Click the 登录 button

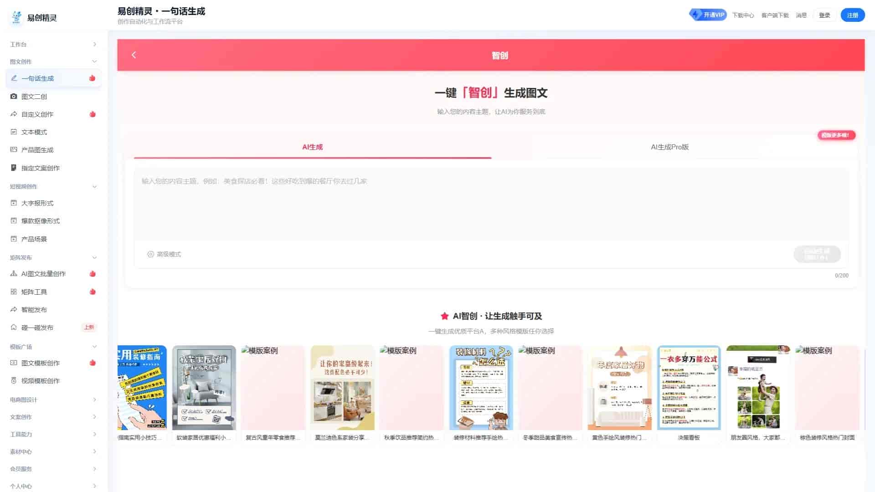coord(824,15)
